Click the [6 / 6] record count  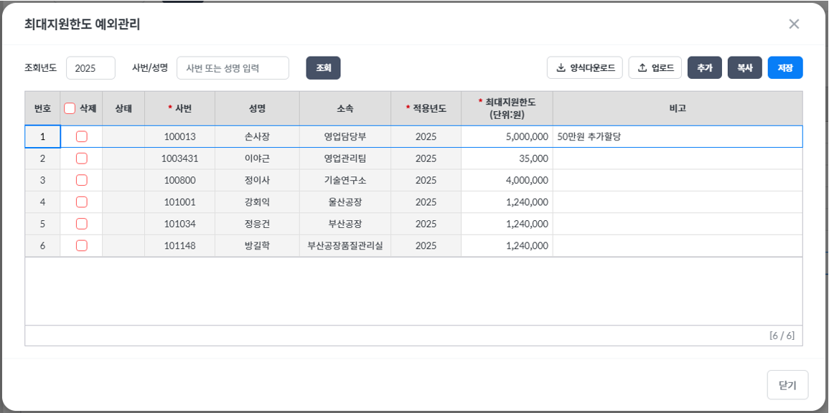pos(782,336)
